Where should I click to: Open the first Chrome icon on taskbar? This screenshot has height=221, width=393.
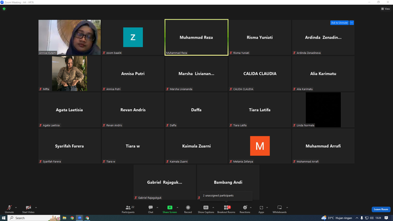pos(72,218)
